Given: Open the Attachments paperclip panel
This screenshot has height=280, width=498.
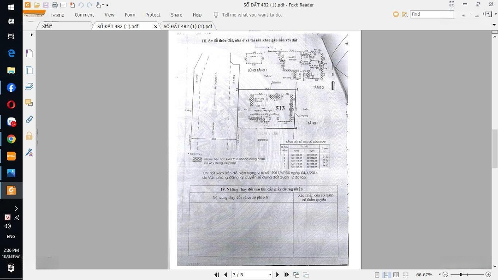Looking at the screenshot, I should point(29,119).
